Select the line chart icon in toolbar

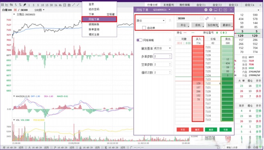(x=7, y=5)
